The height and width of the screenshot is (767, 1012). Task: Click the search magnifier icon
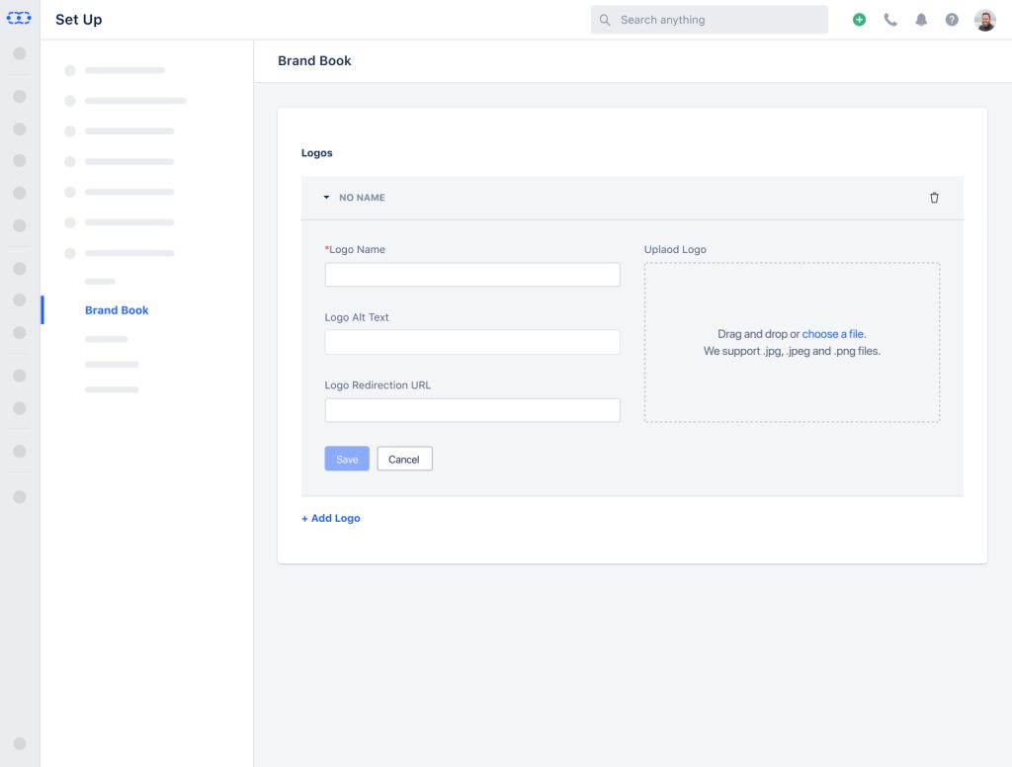605,20
